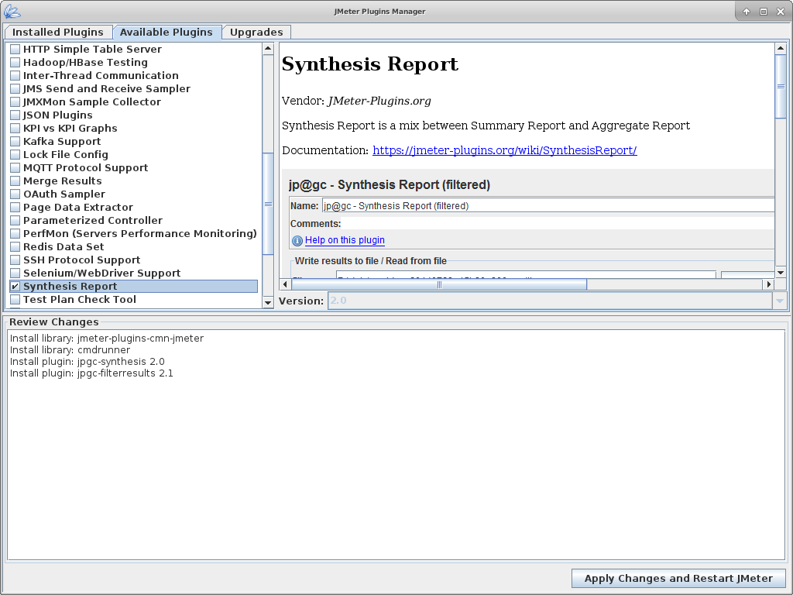
Task: Click the Name field in Synthesis Report preview
Action: (548, 205)
